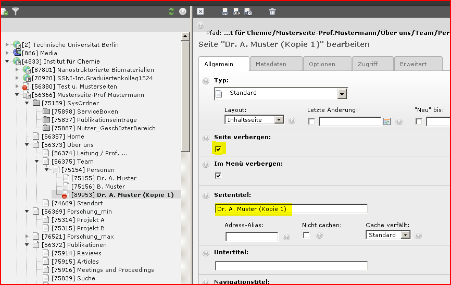This screenshot has height=285, width=451.
Task: Switch to the Metadaten tab
Action: [x=271, y=64]
